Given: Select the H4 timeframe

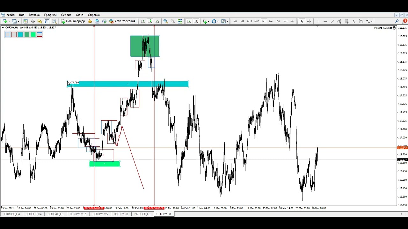Looking at the screenshot, I should tap(271, 21).
